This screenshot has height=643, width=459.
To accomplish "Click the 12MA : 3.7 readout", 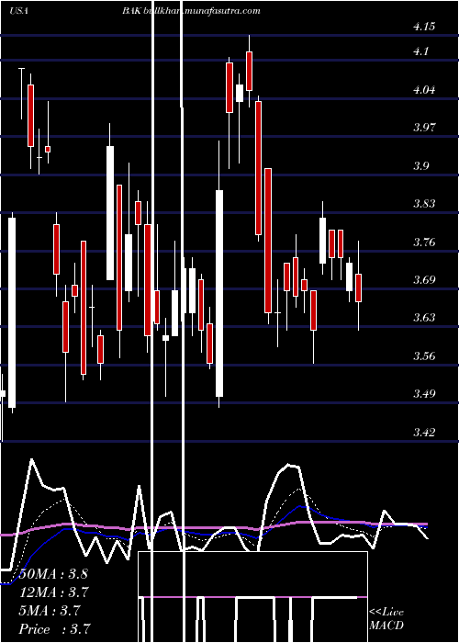I will (53, 592).
